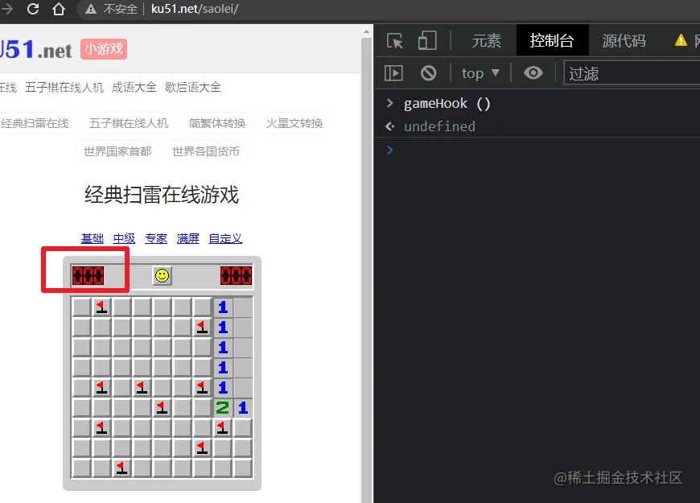The height and width of the screenshot is (503, 700).
Task: Click the browser home icon
Action: (59, 9)
